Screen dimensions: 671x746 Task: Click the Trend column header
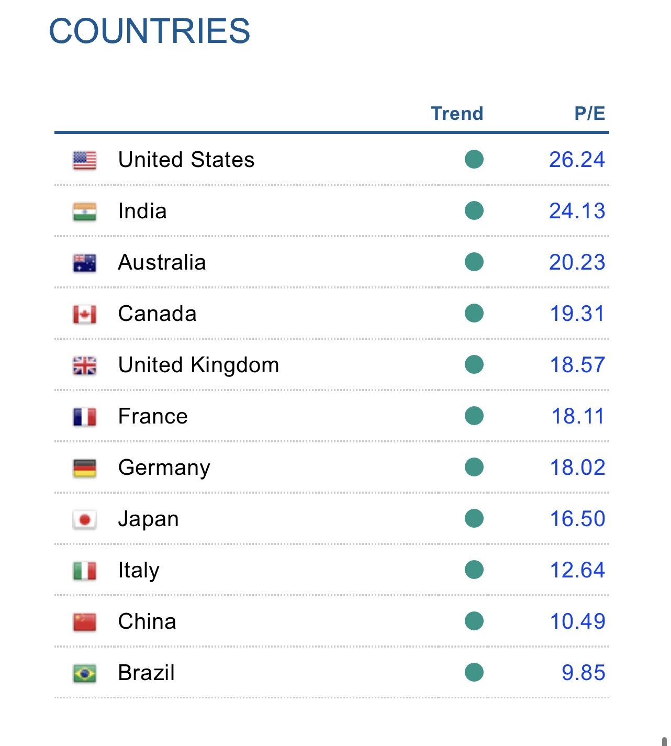pyautogui.click(x=457, y=114)
